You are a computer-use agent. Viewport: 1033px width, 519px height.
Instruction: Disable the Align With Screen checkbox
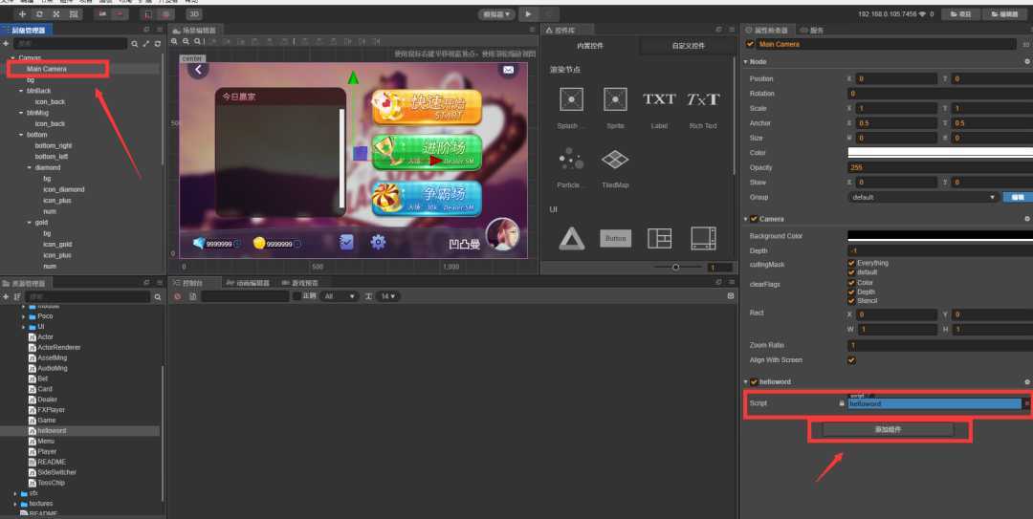(852, 360)
